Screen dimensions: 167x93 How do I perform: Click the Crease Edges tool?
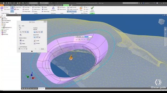click(36, 7)
